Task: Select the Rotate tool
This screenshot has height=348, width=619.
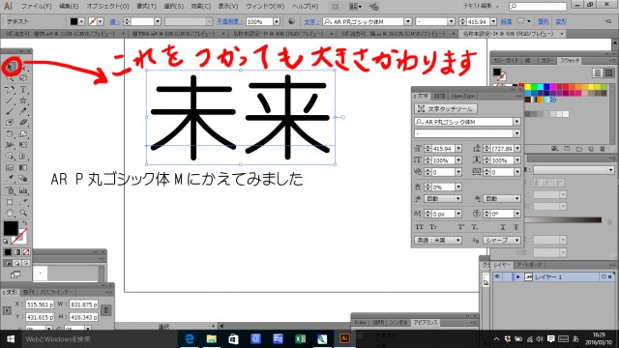Action: click(10, 134)
